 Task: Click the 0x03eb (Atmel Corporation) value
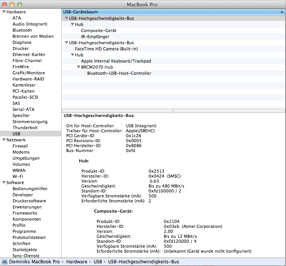193,226
